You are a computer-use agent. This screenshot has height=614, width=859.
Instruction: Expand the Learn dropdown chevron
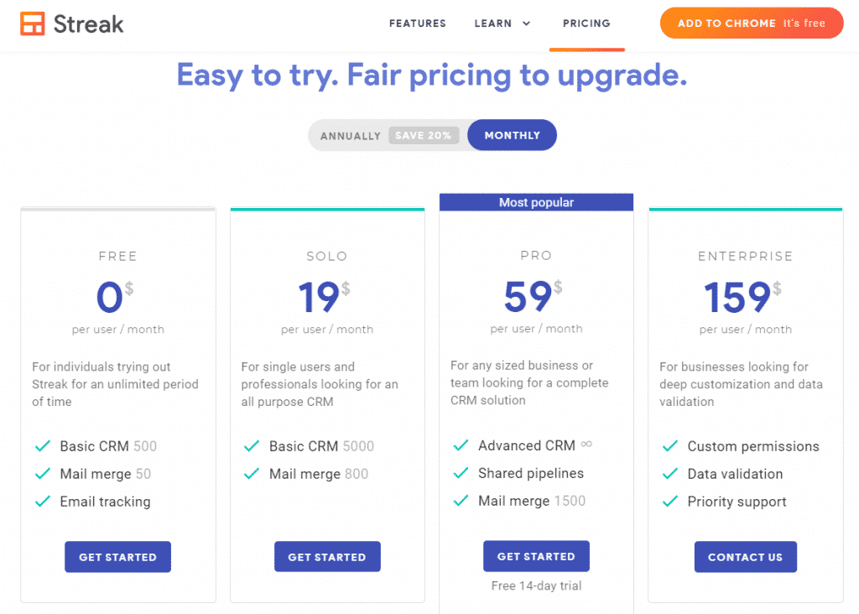[x=527, y=23]
